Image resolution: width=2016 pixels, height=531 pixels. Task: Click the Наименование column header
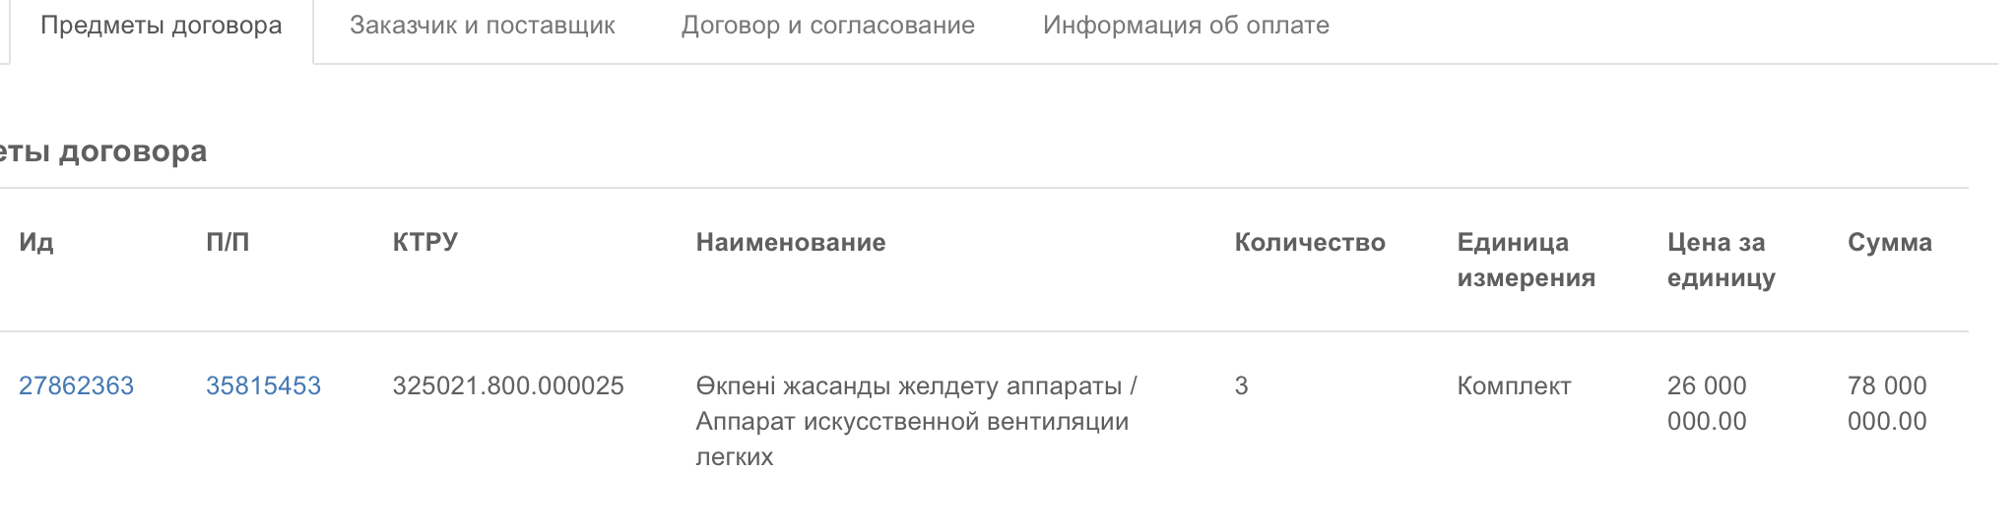tap(791, 242)
